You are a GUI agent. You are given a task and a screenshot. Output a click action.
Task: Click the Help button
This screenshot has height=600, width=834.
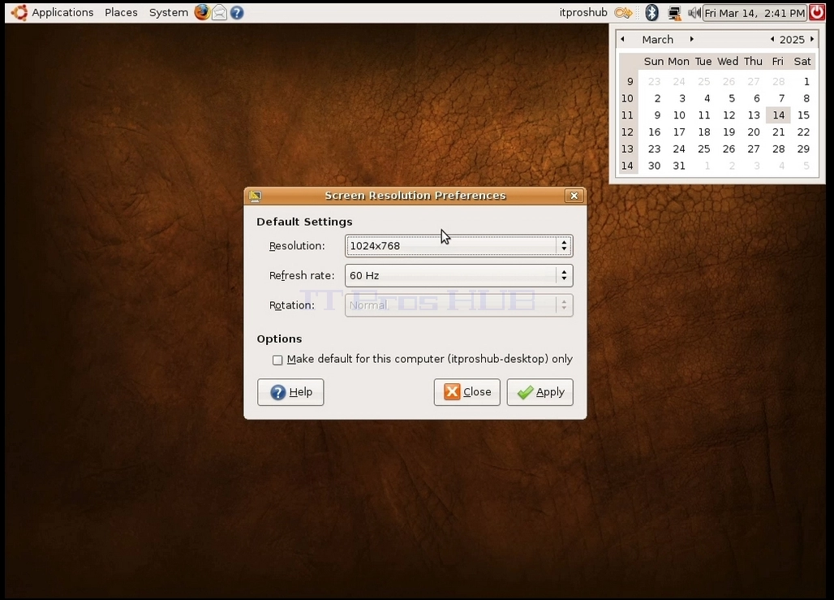click(290, 392)
